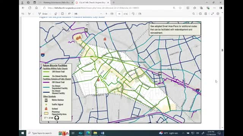This screenshot has height=136, width=243.
Task: Click the vertical page scrollbar thumb
Action: tap(222, 50)
